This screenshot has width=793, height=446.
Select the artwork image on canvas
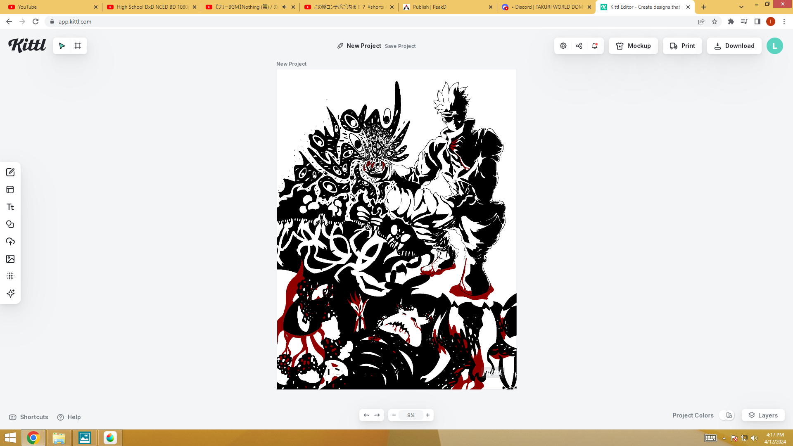(396, 229)
